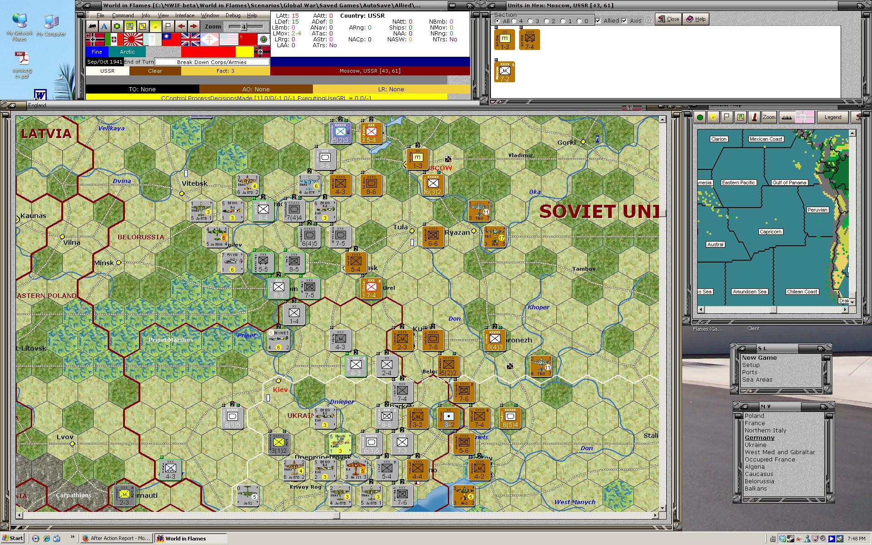Click the padlock icon in Units in Hex
872x545 pixels.
(x=648, y=20)
